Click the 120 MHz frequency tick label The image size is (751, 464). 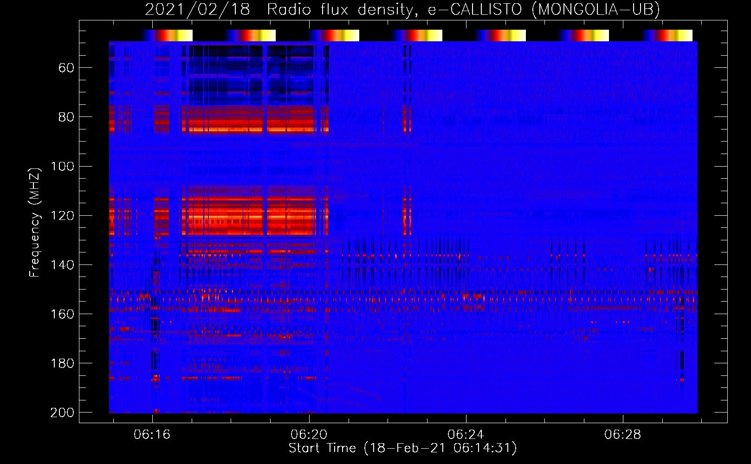[x=63, y=216]
